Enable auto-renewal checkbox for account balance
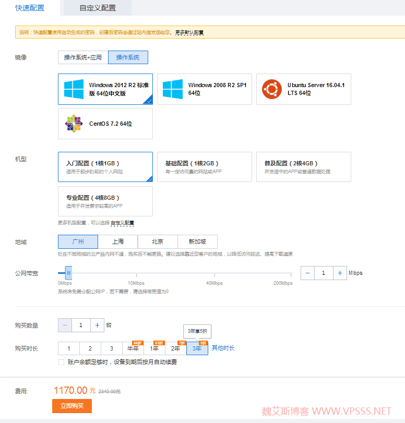 (62, 362)
